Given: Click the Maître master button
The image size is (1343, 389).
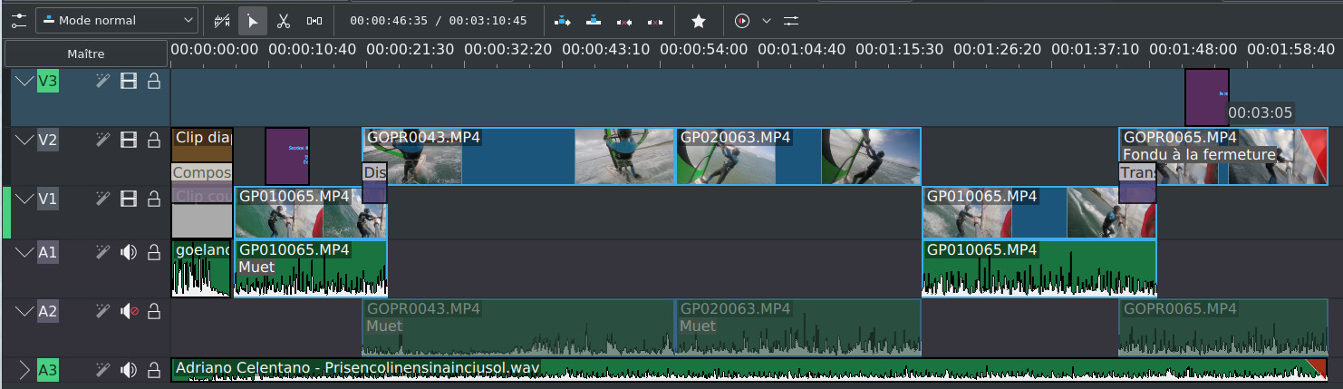Looking at the screenshot, I should click(x=86, y=53).
